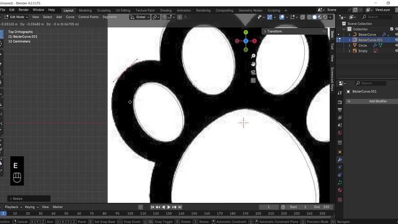Select solid viewport shading mode

pos(315,17)
